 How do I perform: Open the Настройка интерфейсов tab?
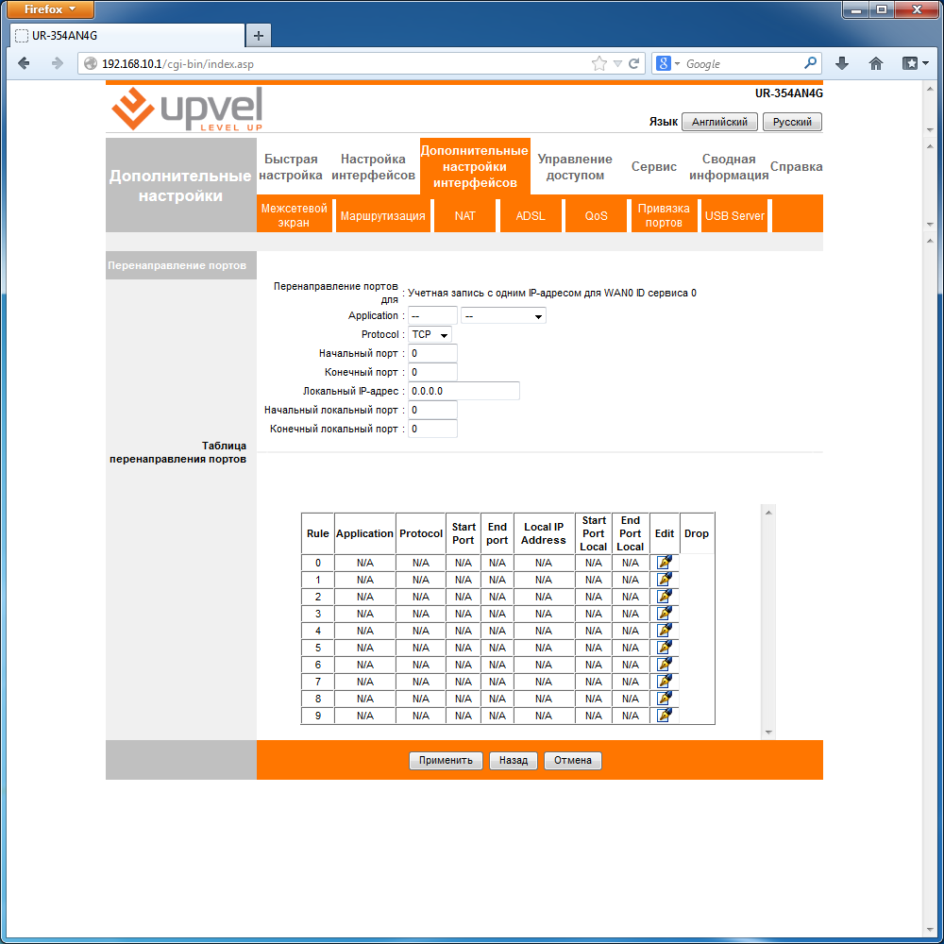(373, 167)
